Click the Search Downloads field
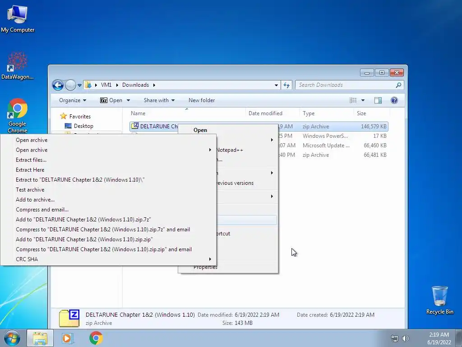 click(350, 85)
